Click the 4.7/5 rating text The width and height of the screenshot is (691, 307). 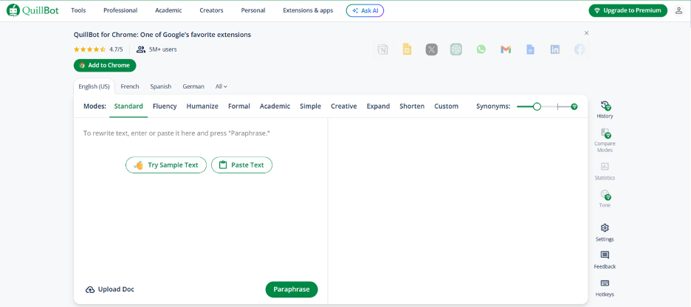click(116, 49)
